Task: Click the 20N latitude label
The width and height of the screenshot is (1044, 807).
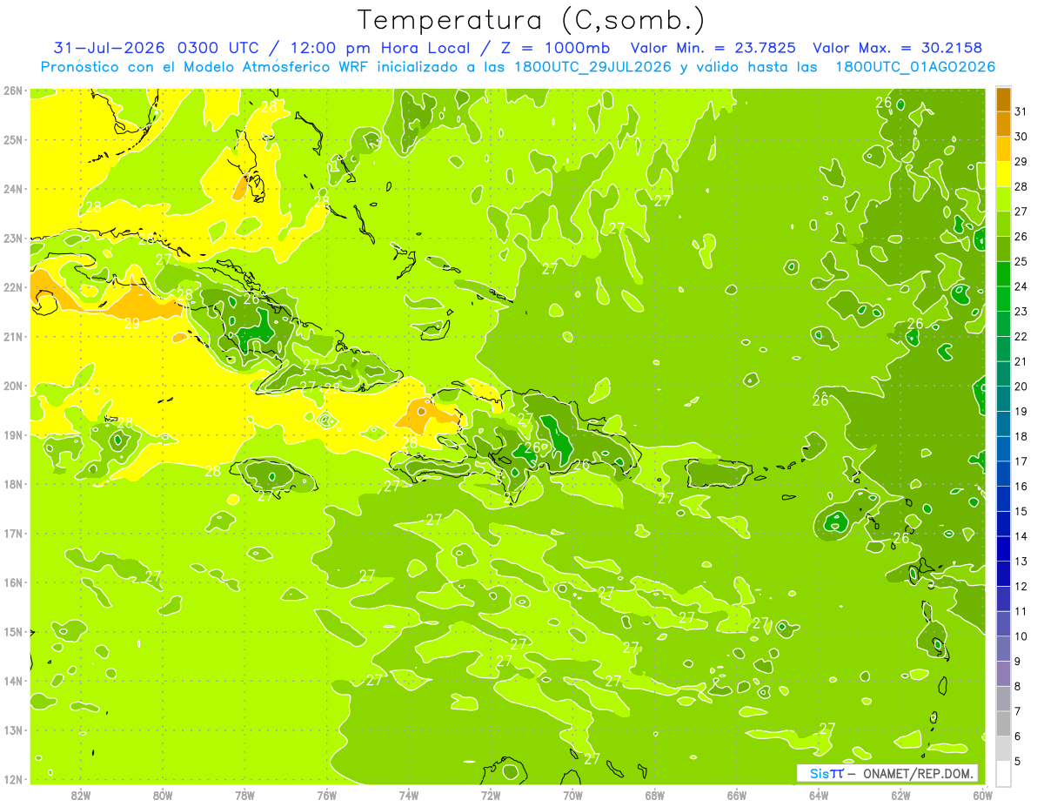Action: click(x=13, y=386)
